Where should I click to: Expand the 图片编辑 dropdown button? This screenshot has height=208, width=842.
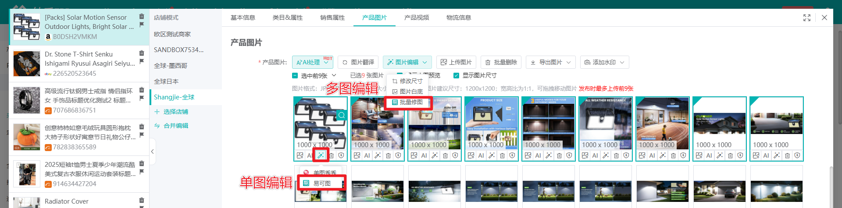(407, 62)
